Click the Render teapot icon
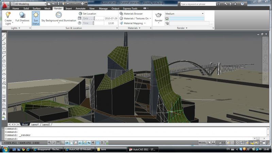 point(158,15)
